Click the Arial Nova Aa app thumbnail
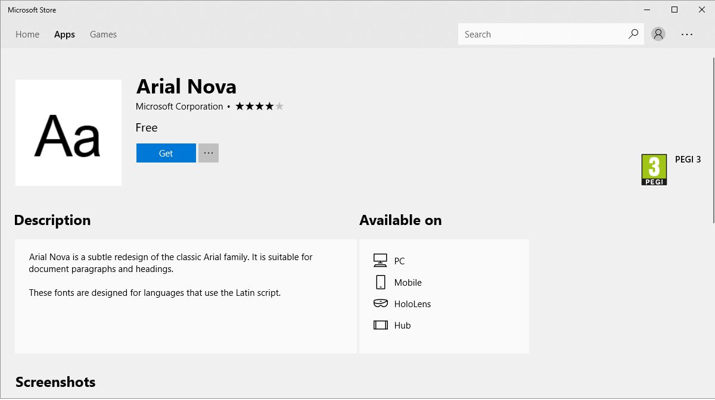Screen dimensions: 715x400 [69, 133]
